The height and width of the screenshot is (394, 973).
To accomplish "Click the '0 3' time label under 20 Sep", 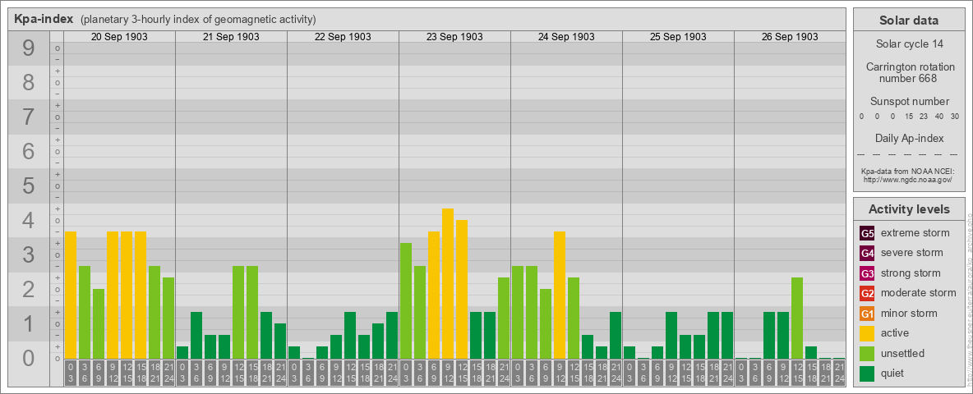I will (71, 373).
